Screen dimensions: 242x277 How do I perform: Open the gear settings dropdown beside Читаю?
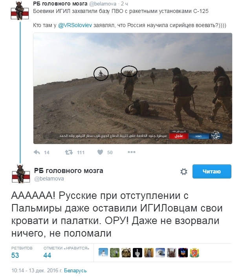click(x=184, y=171)
